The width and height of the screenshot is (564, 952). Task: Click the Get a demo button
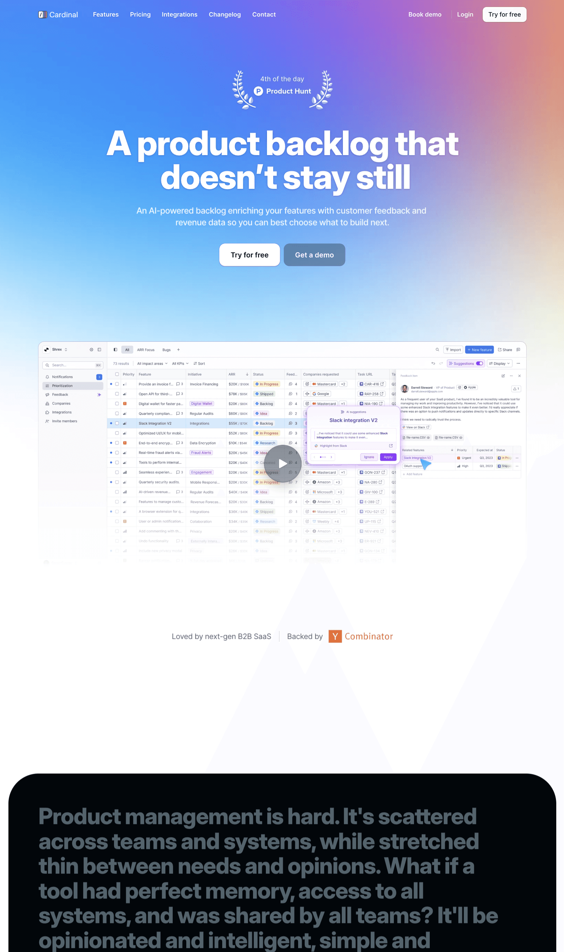point(314,255)
